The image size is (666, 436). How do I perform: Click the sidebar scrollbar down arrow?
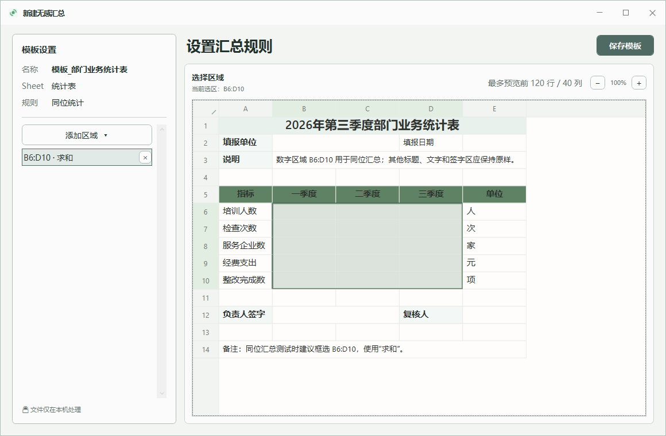[x=161, y=394]
